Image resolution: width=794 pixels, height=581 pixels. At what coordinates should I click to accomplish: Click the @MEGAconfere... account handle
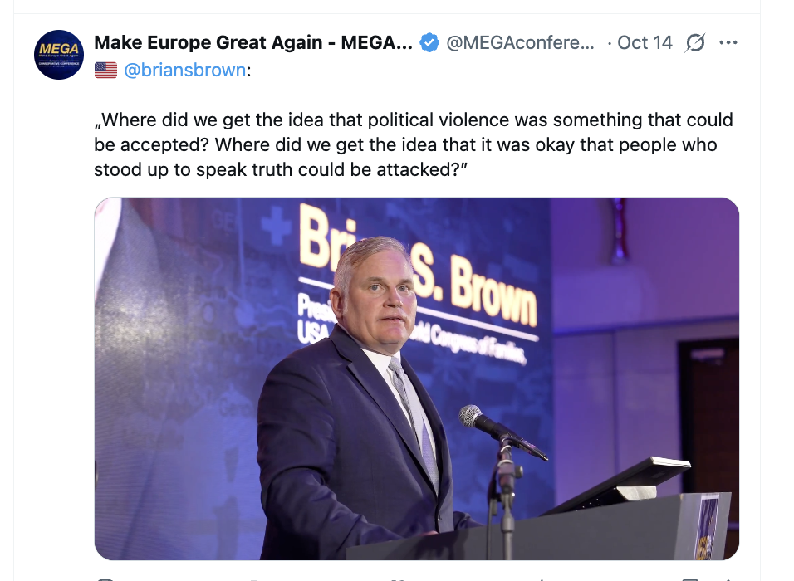click(521, 43)
